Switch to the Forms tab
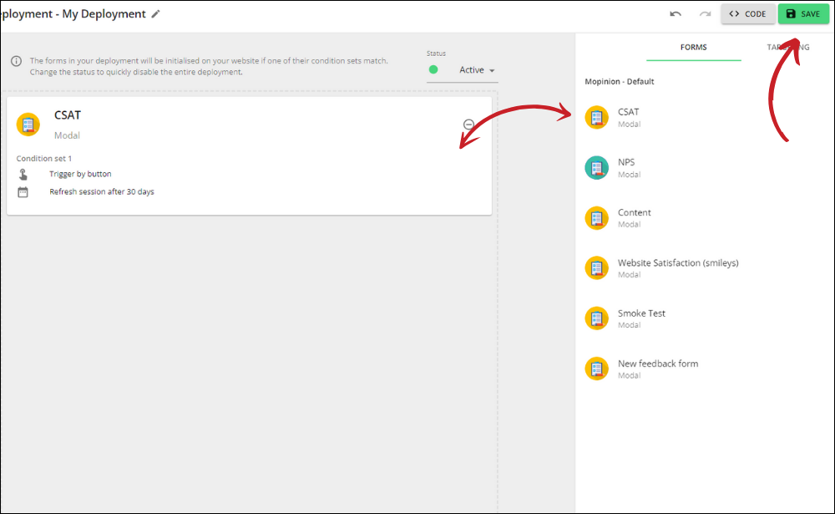This screenshot has width=835, height=514. (x=693, y=48)
